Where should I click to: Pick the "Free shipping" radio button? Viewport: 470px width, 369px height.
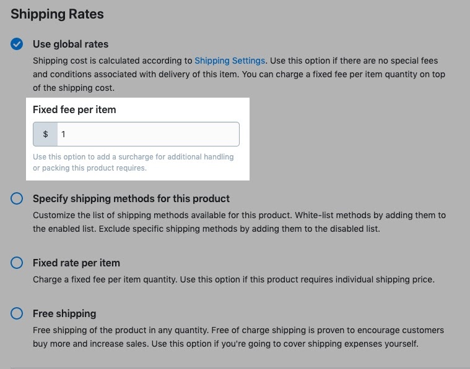(17, 313)
